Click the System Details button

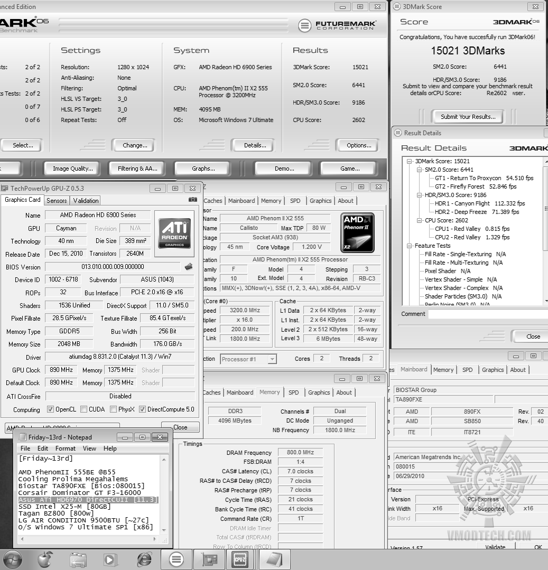point(255,145)
